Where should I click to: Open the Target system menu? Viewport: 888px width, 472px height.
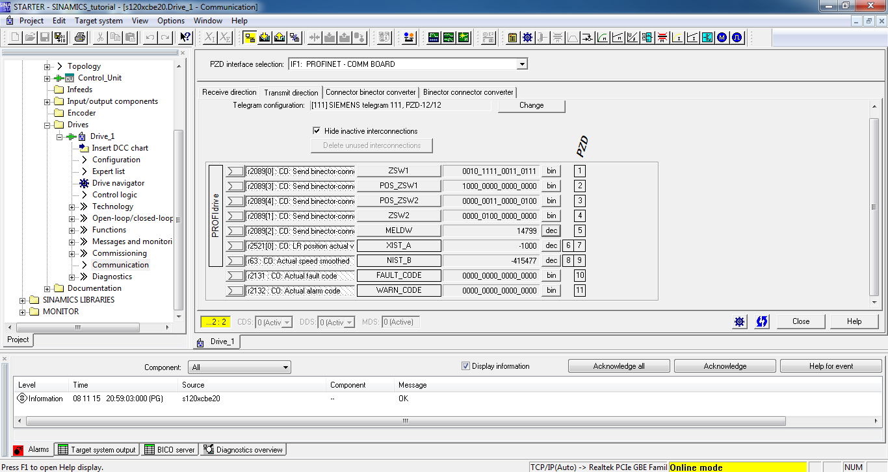click(99, 21)
